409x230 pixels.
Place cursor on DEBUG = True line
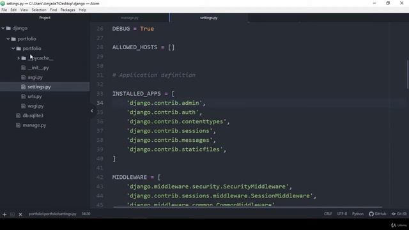click(x=133, y=29)
